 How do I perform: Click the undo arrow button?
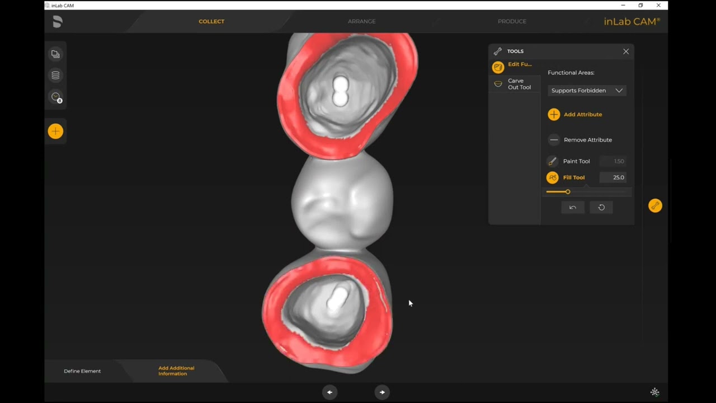573,207
